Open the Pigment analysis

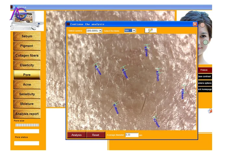tap(27, 46)
